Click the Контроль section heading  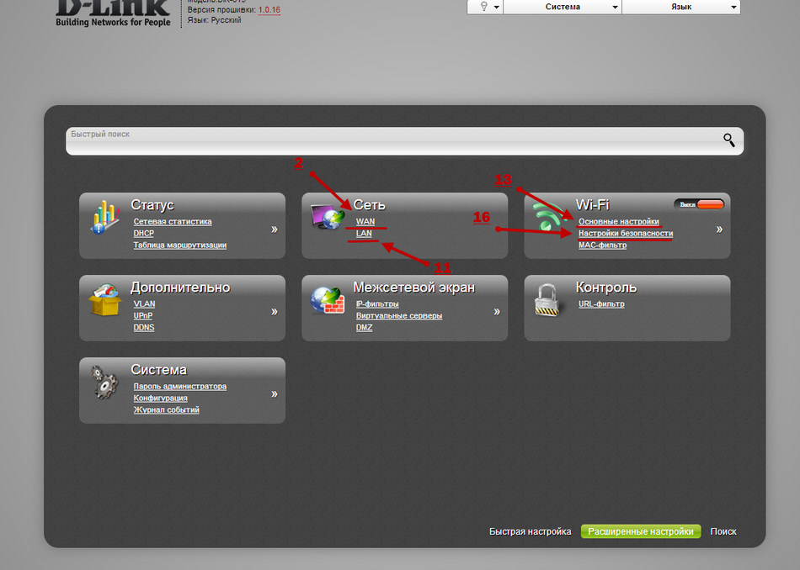[606, 288]
